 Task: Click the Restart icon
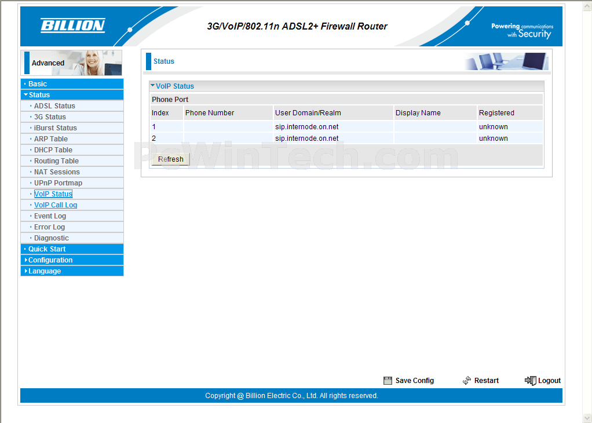(x=467, y=380)
